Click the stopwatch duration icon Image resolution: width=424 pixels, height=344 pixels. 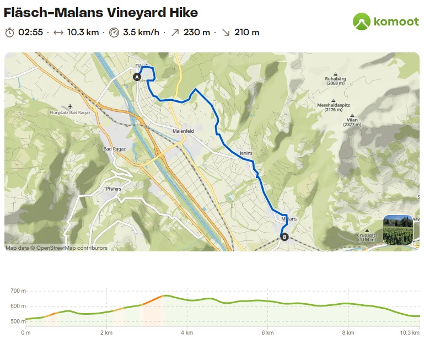[10, 33]
